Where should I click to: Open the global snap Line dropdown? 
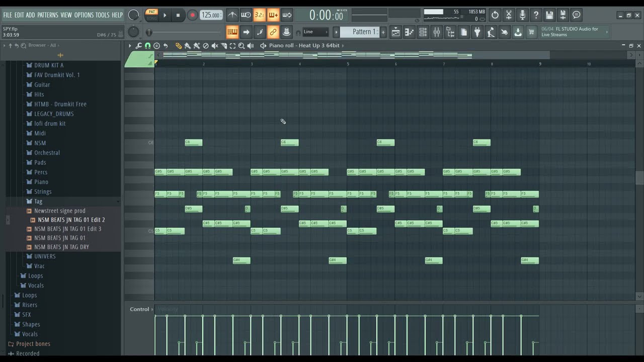coord(315,32)
